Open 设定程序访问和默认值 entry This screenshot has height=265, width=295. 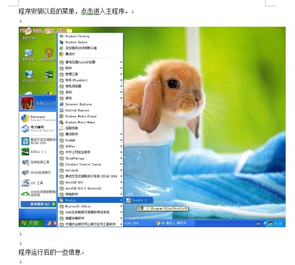90,48
